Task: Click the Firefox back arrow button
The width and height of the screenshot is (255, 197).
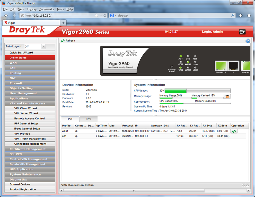Action: (6, 15)
